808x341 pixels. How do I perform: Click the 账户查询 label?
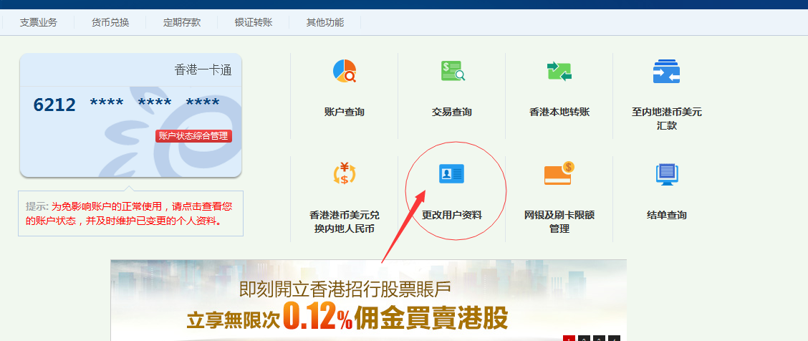click(x=345, y=112)
